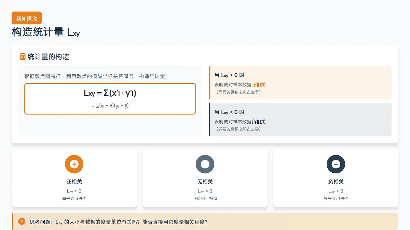Click the 负相关 card title
The height and width of the screenshot is (230, 410).
(336, 182)
